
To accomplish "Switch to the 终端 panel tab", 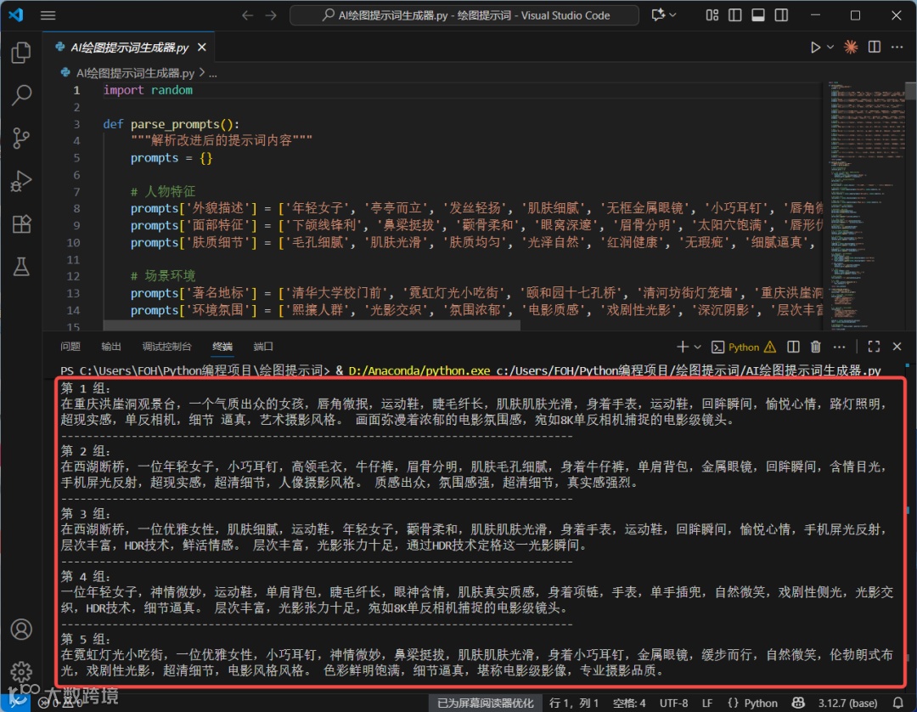I will (222, 347).
